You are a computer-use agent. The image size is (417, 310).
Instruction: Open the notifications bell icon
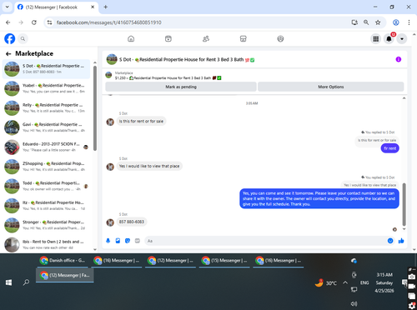pyautogui.click(x=389, y=39)
